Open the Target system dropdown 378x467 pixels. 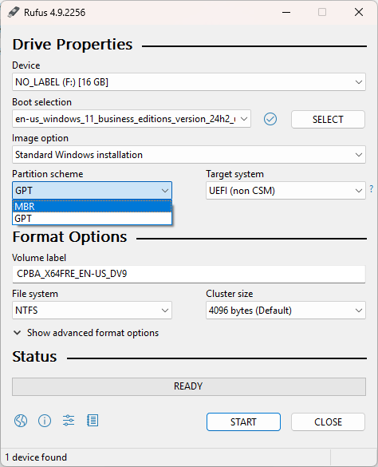285,190
